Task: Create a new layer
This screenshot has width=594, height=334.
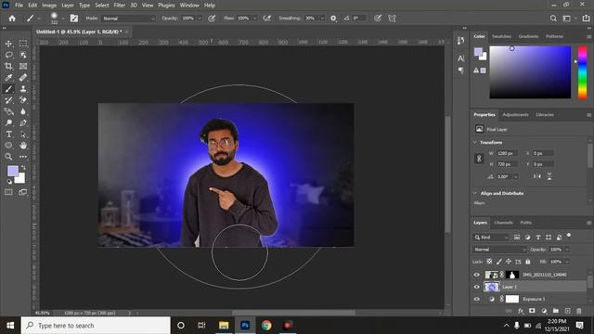Action: (567, 311)
